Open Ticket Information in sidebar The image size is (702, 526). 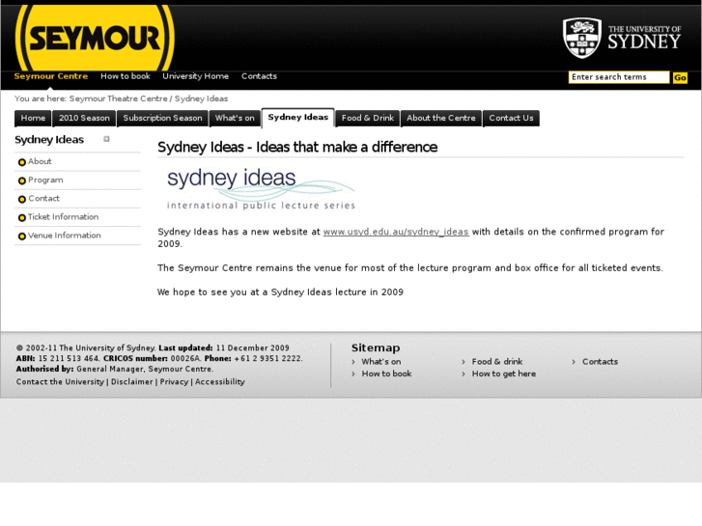64,217
